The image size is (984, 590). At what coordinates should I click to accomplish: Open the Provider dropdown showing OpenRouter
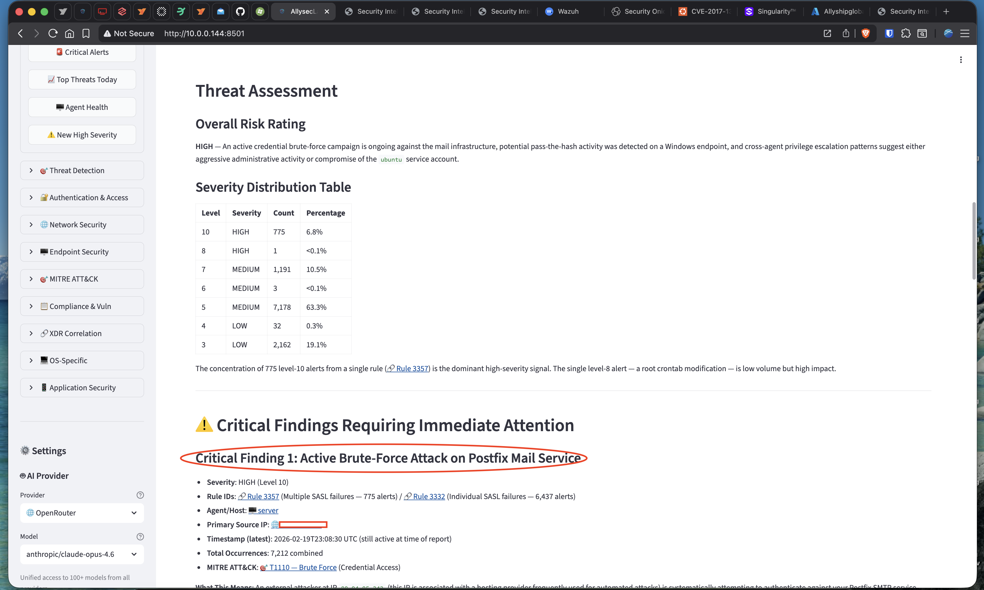(82, 513)
